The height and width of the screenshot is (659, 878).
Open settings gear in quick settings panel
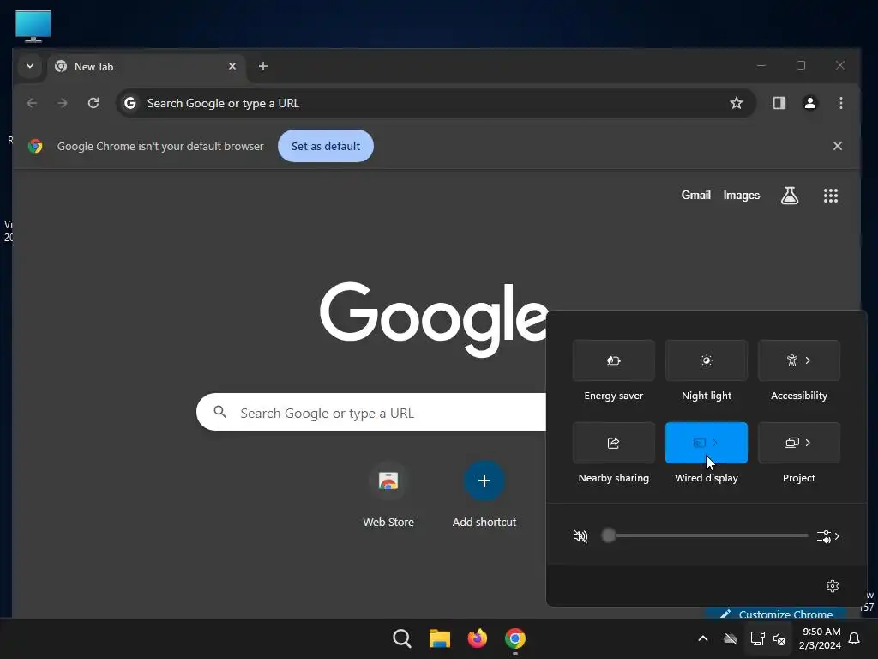(x=832, y=586)
